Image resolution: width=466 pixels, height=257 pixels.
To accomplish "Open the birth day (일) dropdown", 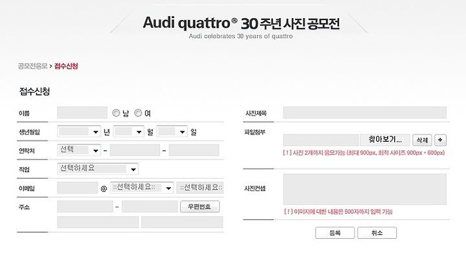I will 172,131.
